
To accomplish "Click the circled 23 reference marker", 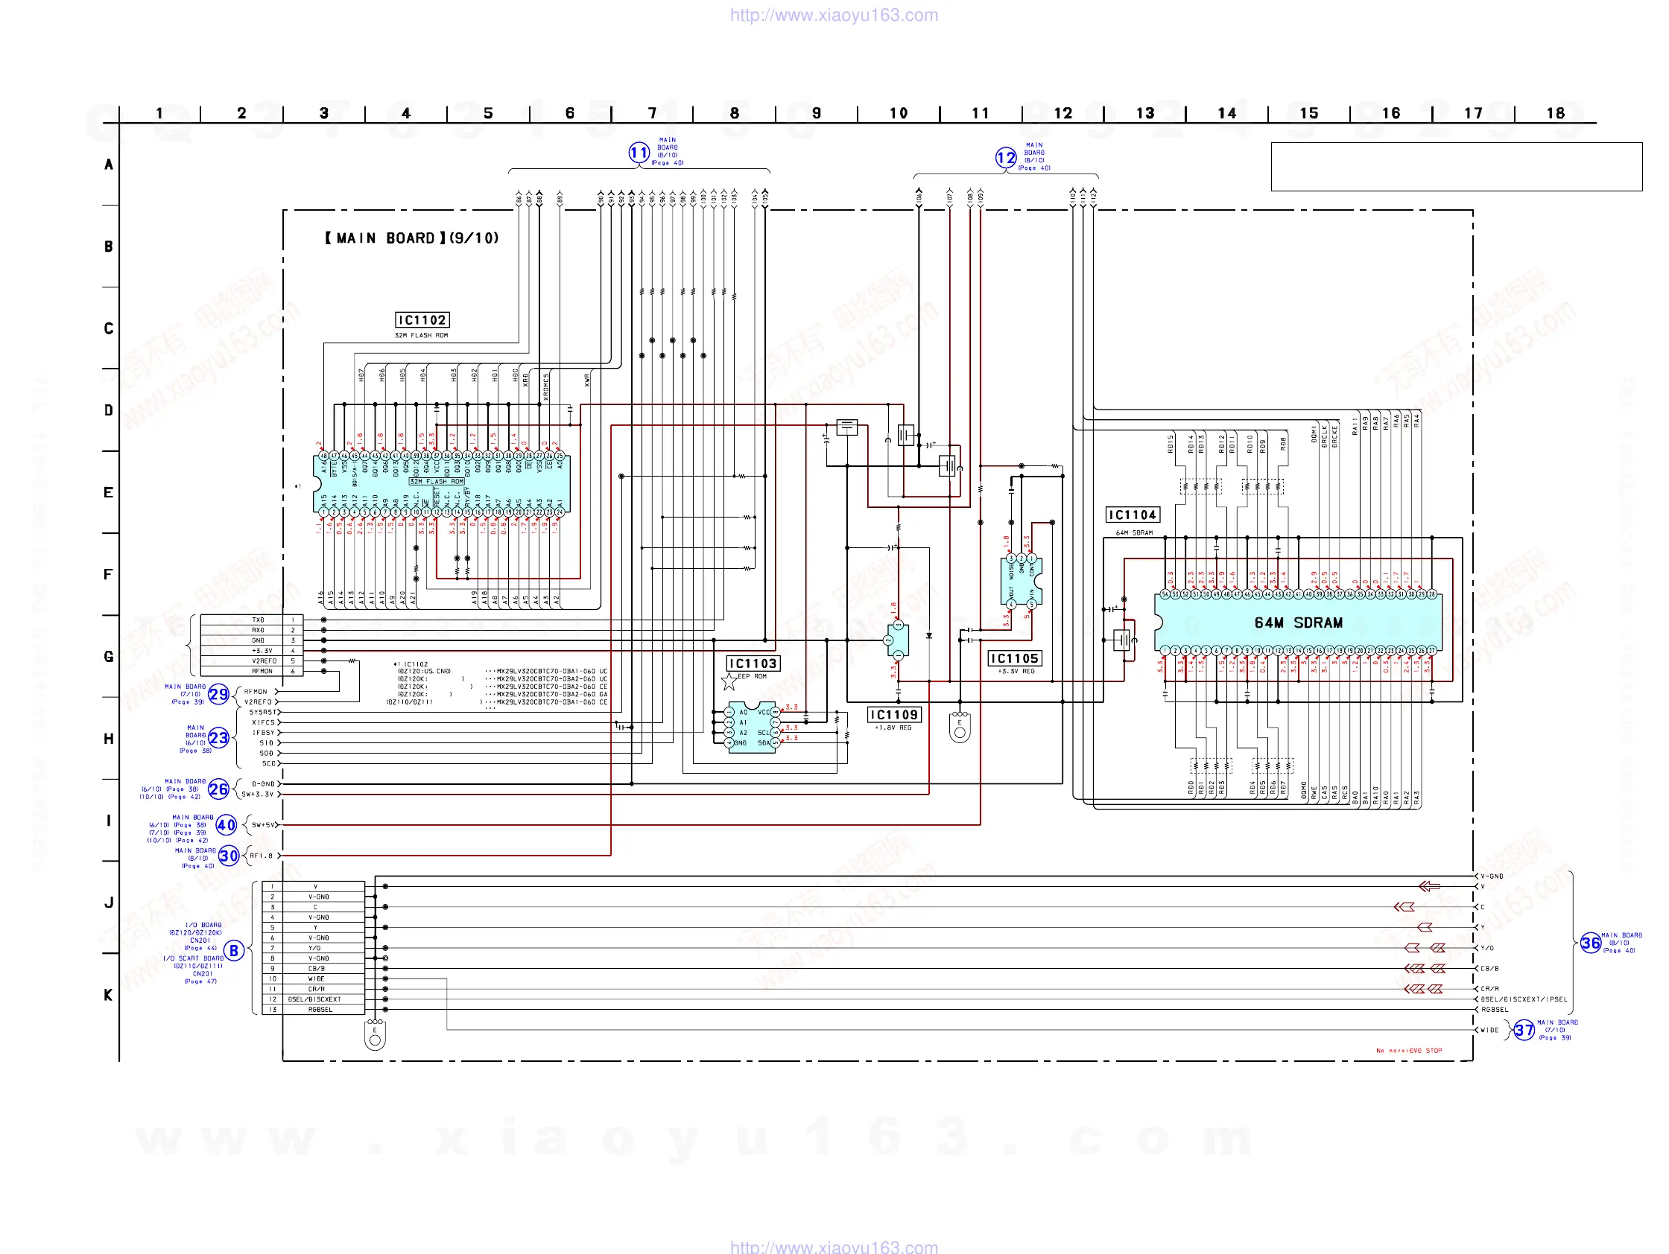I will coord(218,737).
